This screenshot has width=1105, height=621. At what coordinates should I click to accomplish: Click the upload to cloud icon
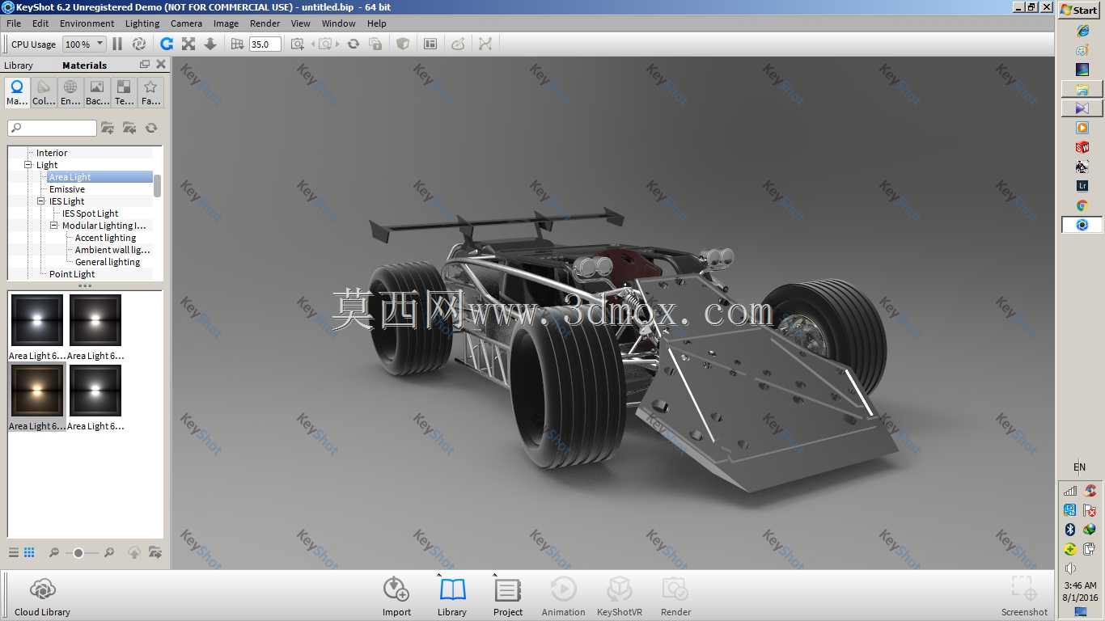coord(134,552)
